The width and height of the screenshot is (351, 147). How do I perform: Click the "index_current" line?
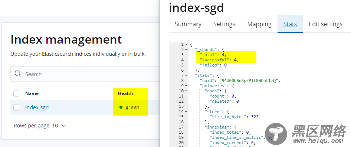(233, 143)
